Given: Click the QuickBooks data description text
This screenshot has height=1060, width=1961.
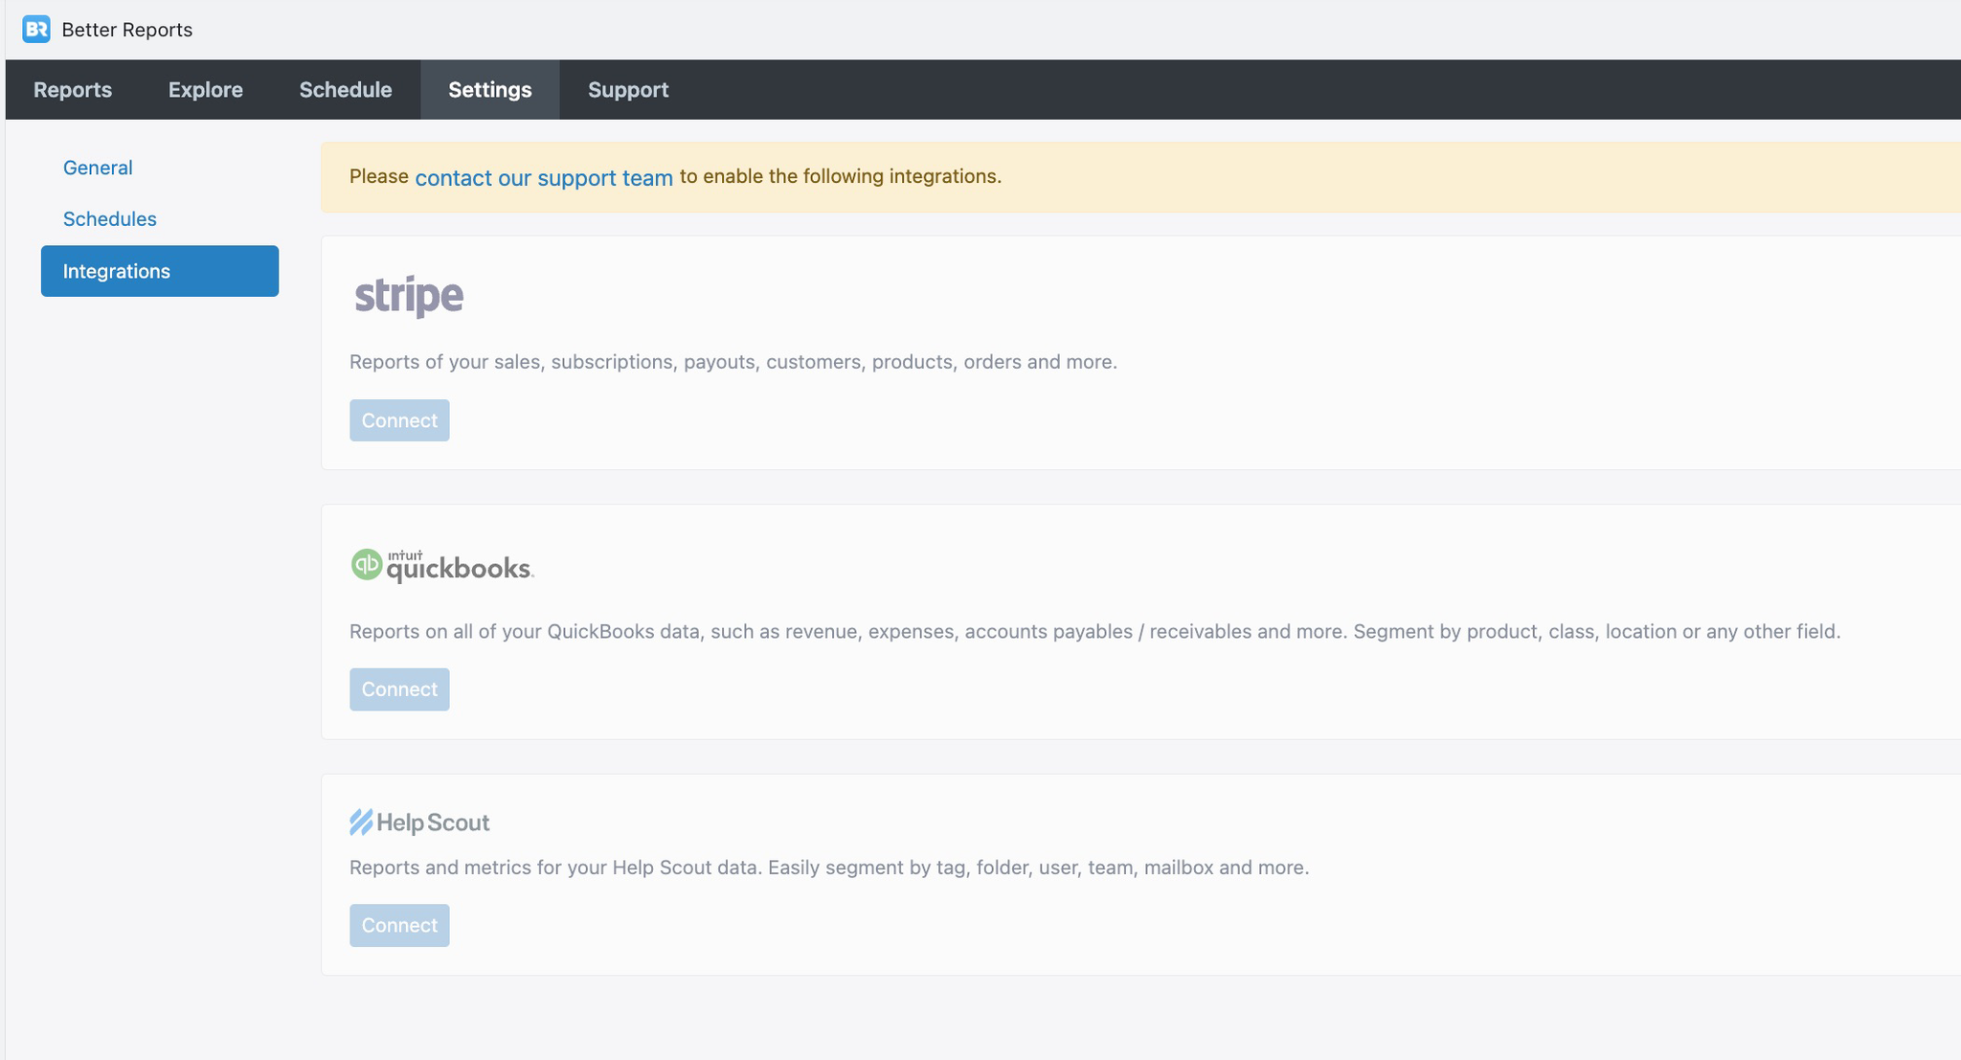Looking at the screenshot, I should pos(1095,632).
